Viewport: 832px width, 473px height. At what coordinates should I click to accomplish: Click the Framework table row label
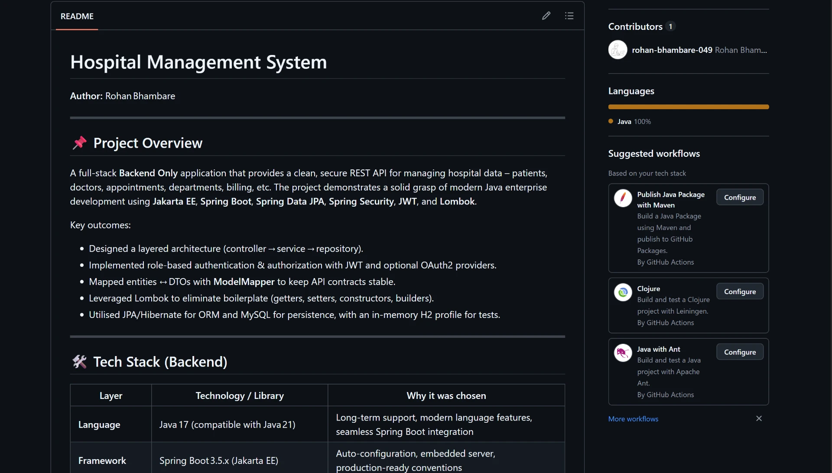click(102, 460)
